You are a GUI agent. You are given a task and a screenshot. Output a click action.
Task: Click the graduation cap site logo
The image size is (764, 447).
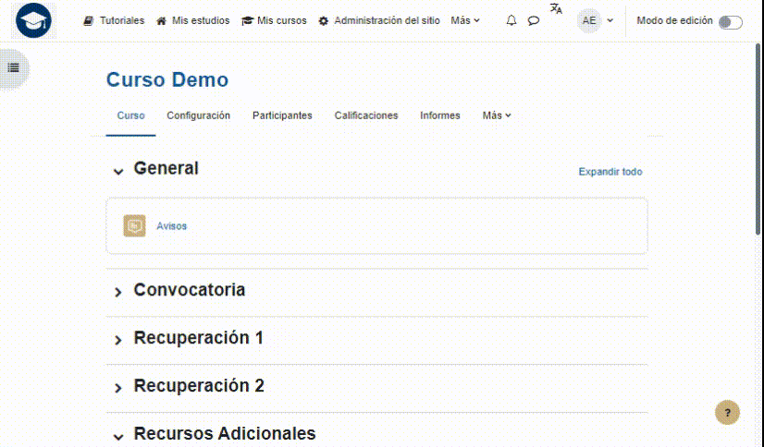pos(33,20)
